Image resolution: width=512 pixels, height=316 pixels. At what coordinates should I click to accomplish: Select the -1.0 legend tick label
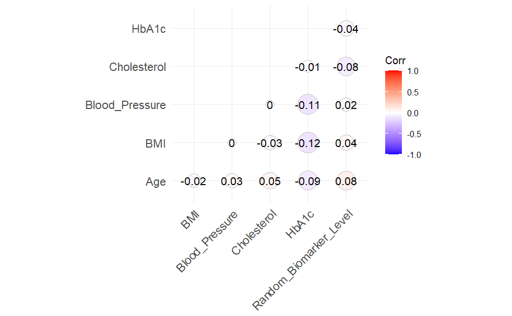click(x=412, y=155)
